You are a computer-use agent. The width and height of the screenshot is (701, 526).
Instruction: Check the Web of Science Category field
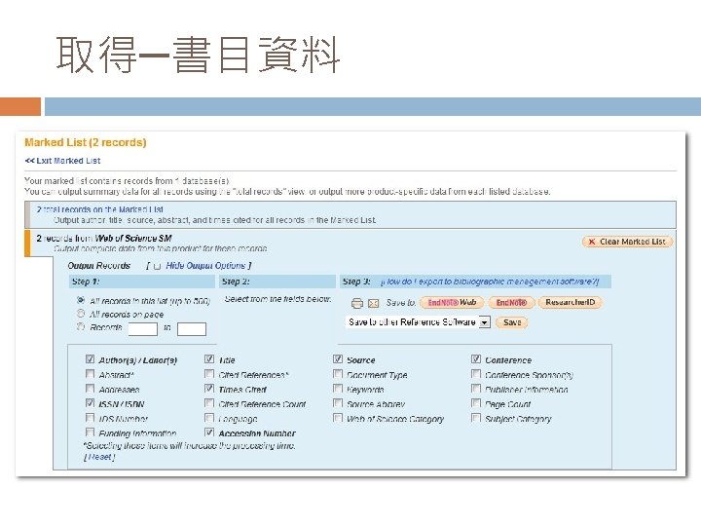pos(338,418)
